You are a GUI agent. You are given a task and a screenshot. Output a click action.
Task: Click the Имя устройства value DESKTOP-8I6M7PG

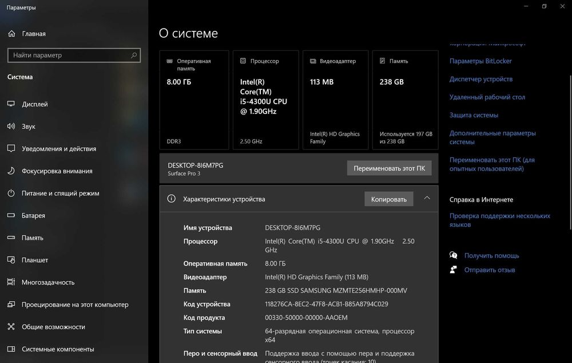(292, 227)
